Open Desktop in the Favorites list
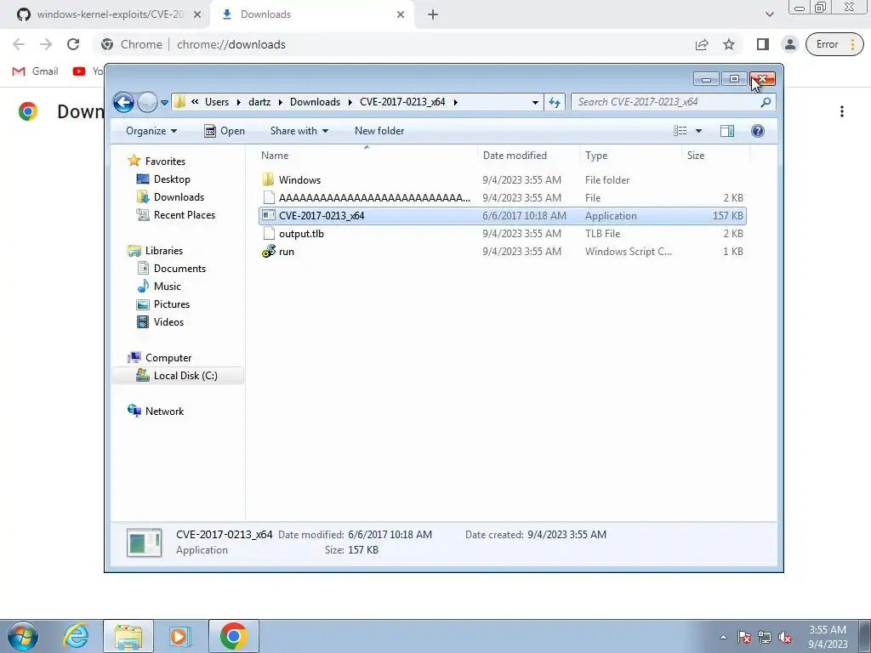This screenshot has height=653, width=871. (x=172, y=179)
